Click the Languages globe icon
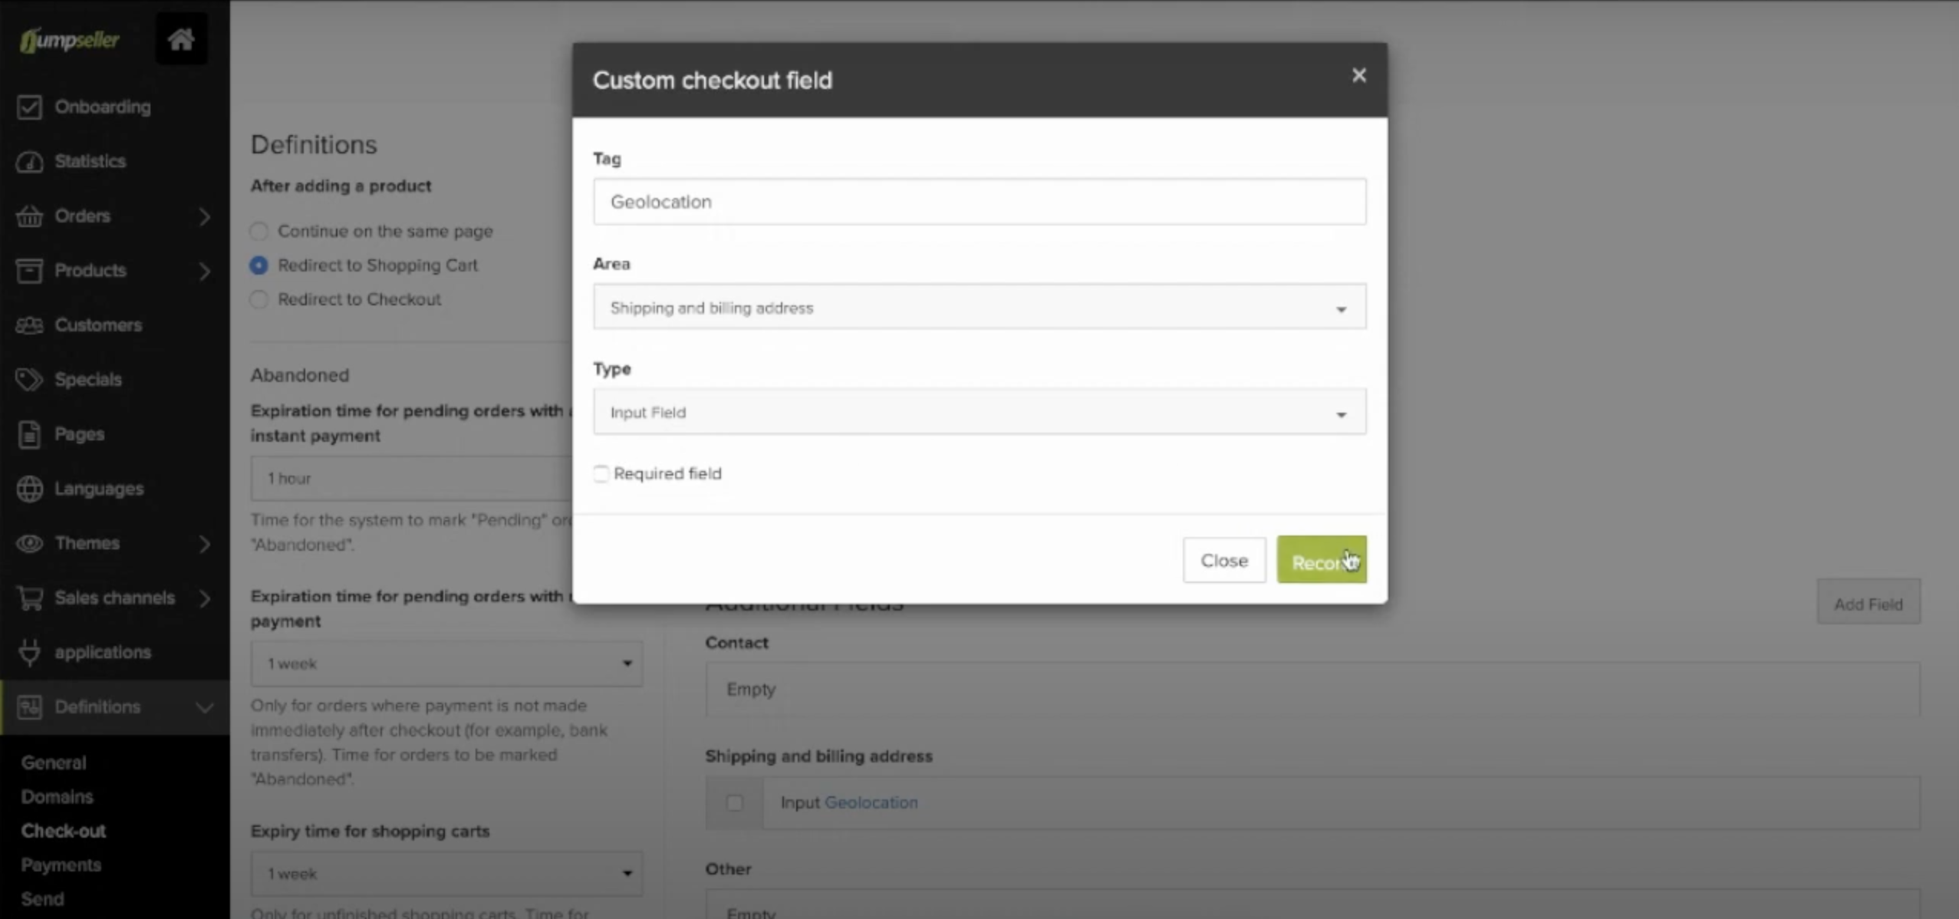 click(29, 489)
